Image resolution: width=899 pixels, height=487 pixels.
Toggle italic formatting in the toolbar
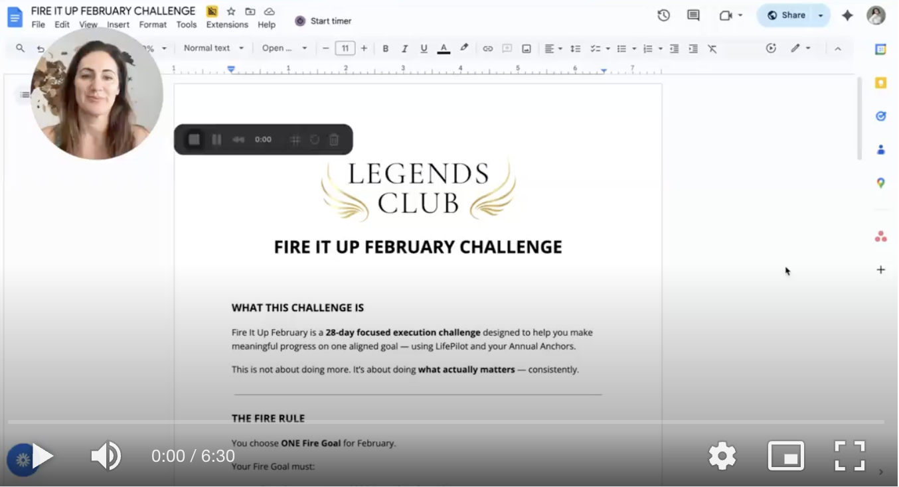coord(404,48)
